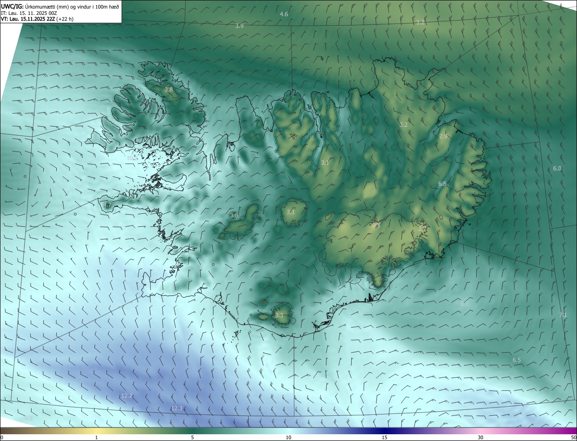
Task: Click the 6.5 value label
Action: click(x=517, y=360)
